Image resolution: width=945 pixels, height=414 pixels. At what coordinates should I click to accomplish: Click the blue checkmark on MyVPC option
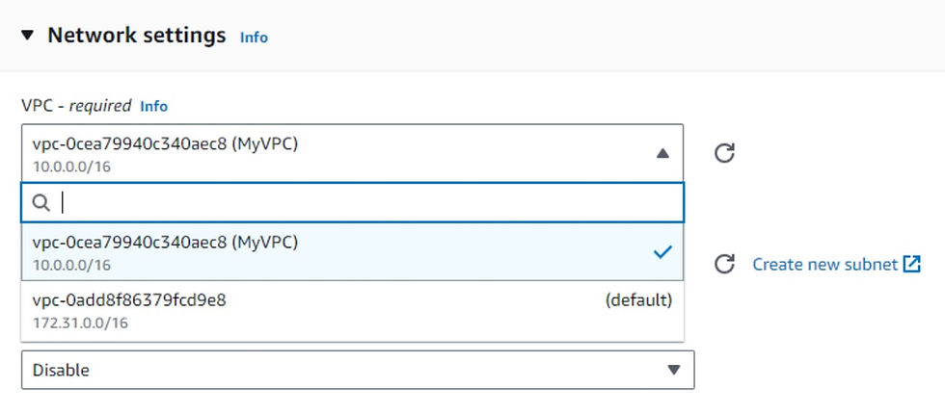click(662, 252)
